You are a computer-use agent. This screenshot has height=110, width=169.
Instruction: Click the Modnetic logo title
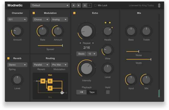click(15, 5)
